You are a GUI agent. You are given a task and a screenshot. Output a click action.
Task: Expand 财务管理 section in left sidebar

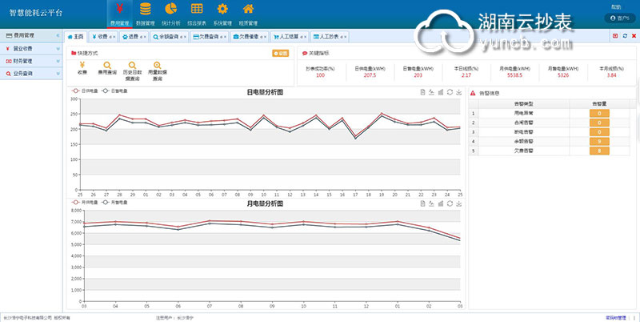[30, 60]
